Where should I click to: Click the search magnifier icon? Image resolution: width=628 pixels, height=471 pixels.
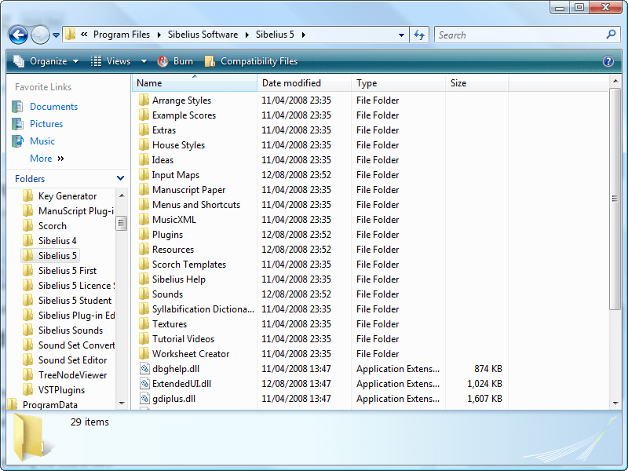click(611, 35)
